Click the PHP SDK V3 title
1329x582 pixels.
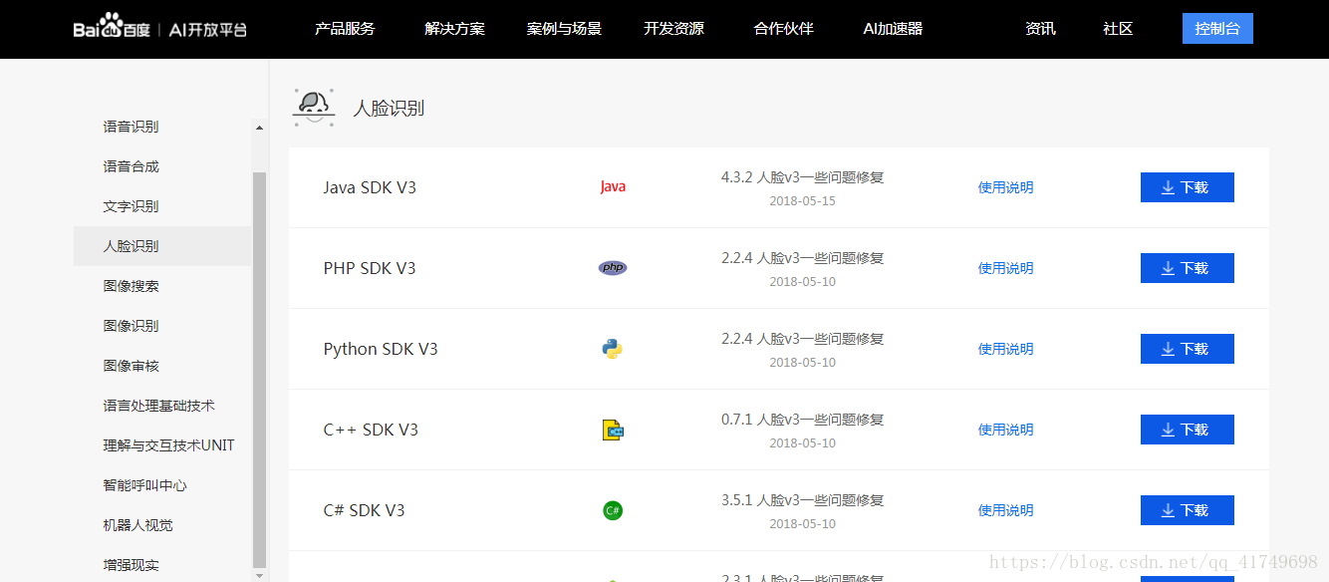[370, 268]
